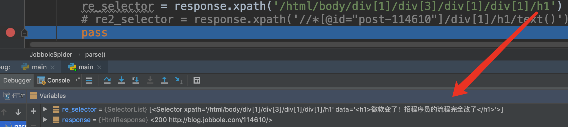Image resolution: width=568 pixels, height=127 pixels.
Task: Add a new watch with the plus button
Action: pos(34,111)
